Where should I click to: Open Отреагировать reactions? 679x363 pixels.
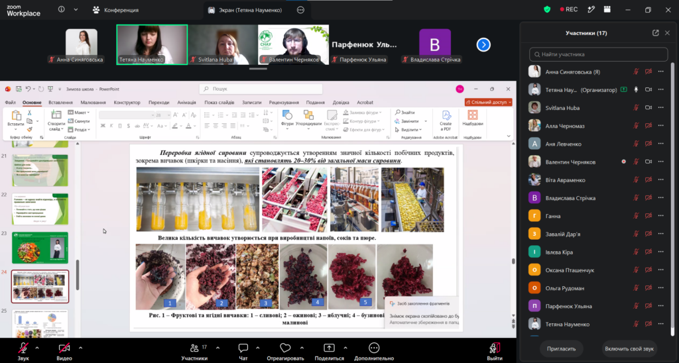click(x=285, y=351)
